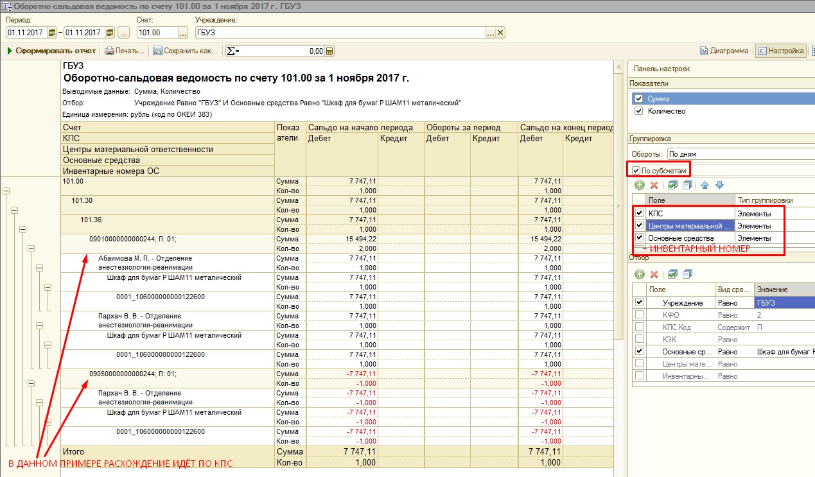
Task: Move grouping field down with arrow
Action: tap(719, 185)
